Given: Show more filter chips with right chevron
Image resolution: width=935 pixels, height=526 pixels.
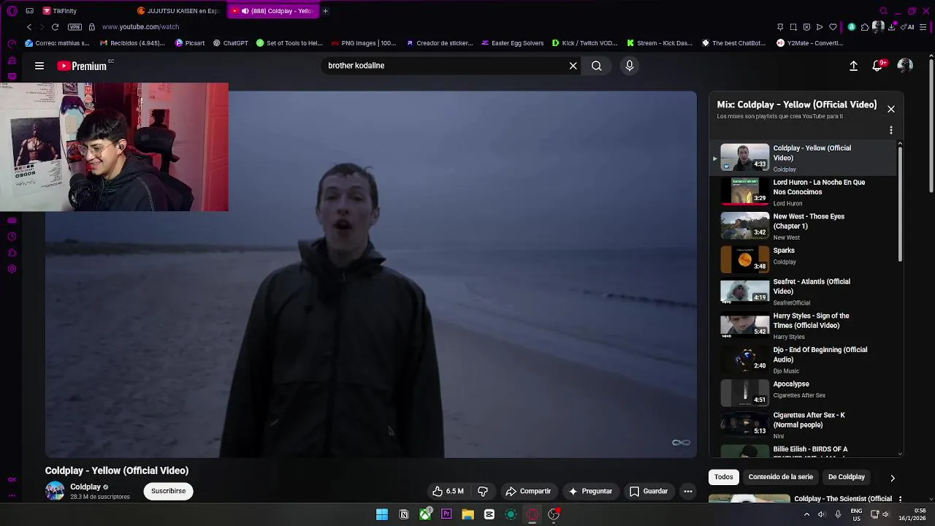Looking at the screenshot, I should [893, 478].
